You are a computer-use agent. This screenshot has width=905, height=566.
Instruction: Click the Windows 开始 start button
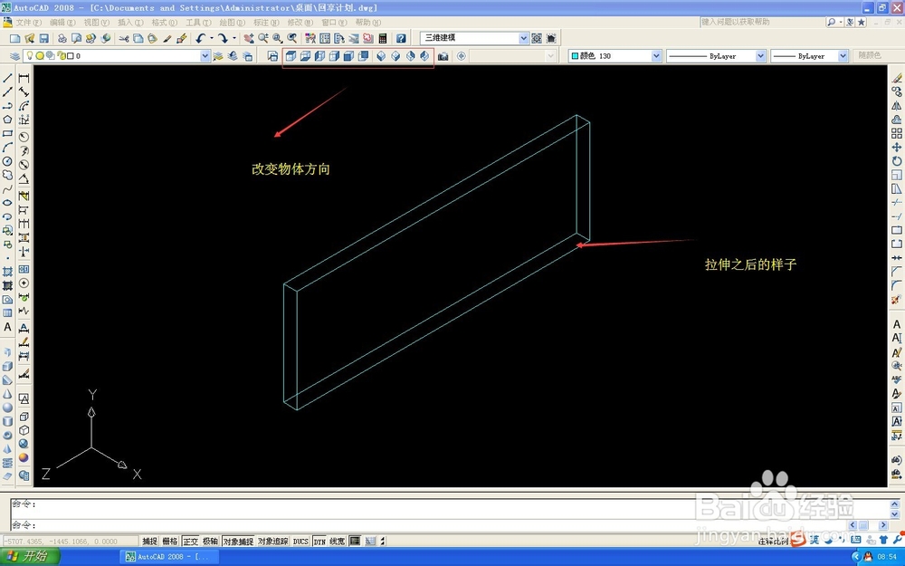30,557
